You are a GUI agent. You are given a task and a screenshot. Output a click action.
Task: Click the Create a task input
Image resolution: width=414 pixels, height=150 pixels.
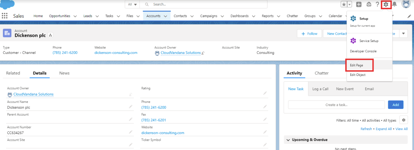click(x=336, y=105)
